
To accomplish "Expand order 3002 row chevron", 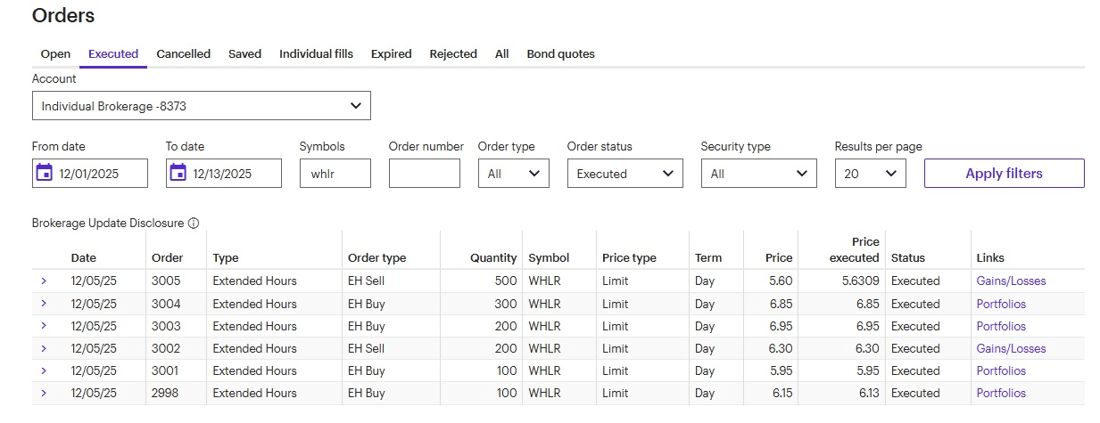I will [x=44, y=348].
